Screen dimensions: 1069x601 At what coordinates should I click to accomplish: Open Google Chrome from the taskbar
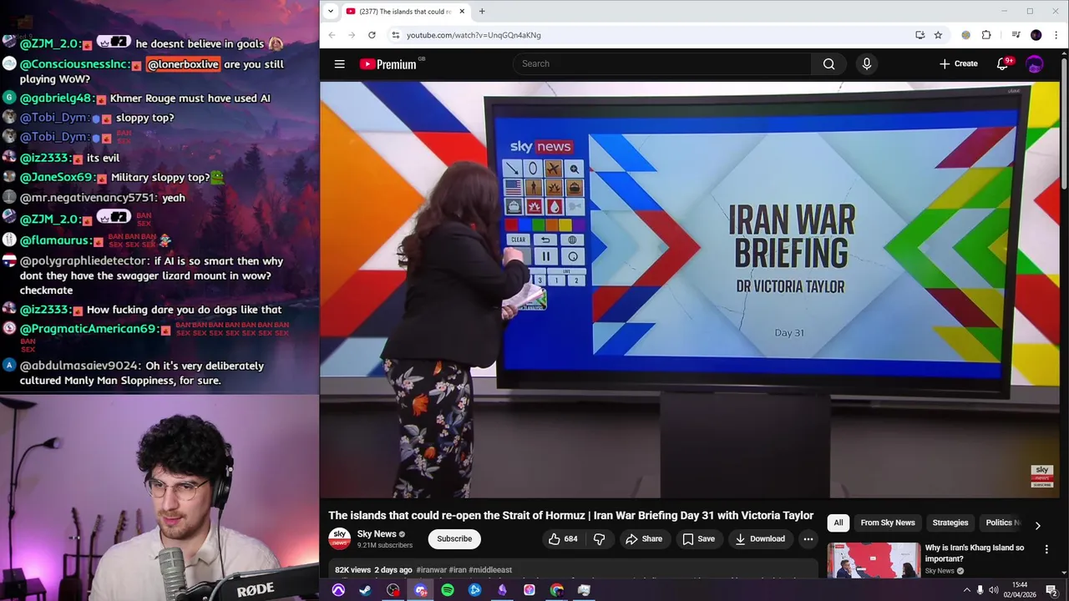click(557, 590)
